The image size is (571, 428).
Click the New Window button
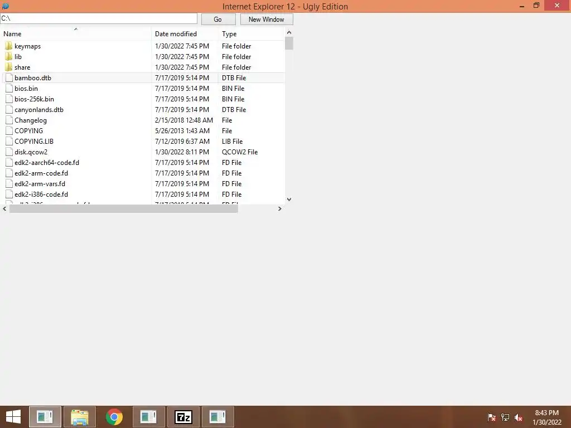click(x=267, y=20)
